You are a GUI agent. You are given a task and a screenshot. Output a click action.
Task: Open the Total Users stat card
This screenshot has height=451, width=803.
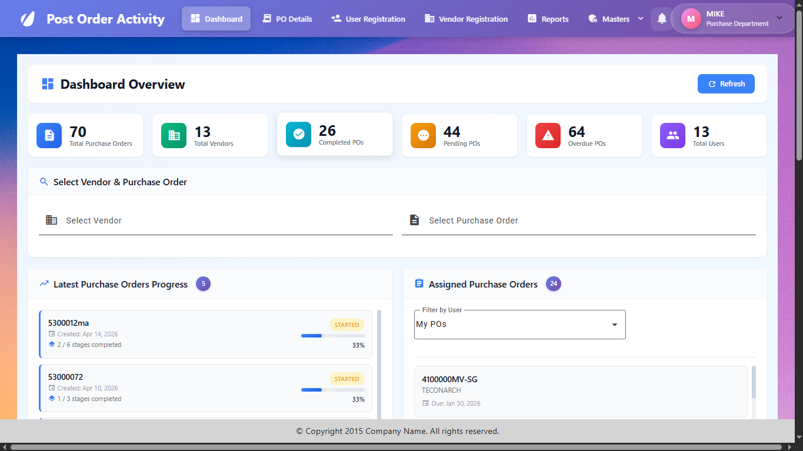(x=709, y=135)
